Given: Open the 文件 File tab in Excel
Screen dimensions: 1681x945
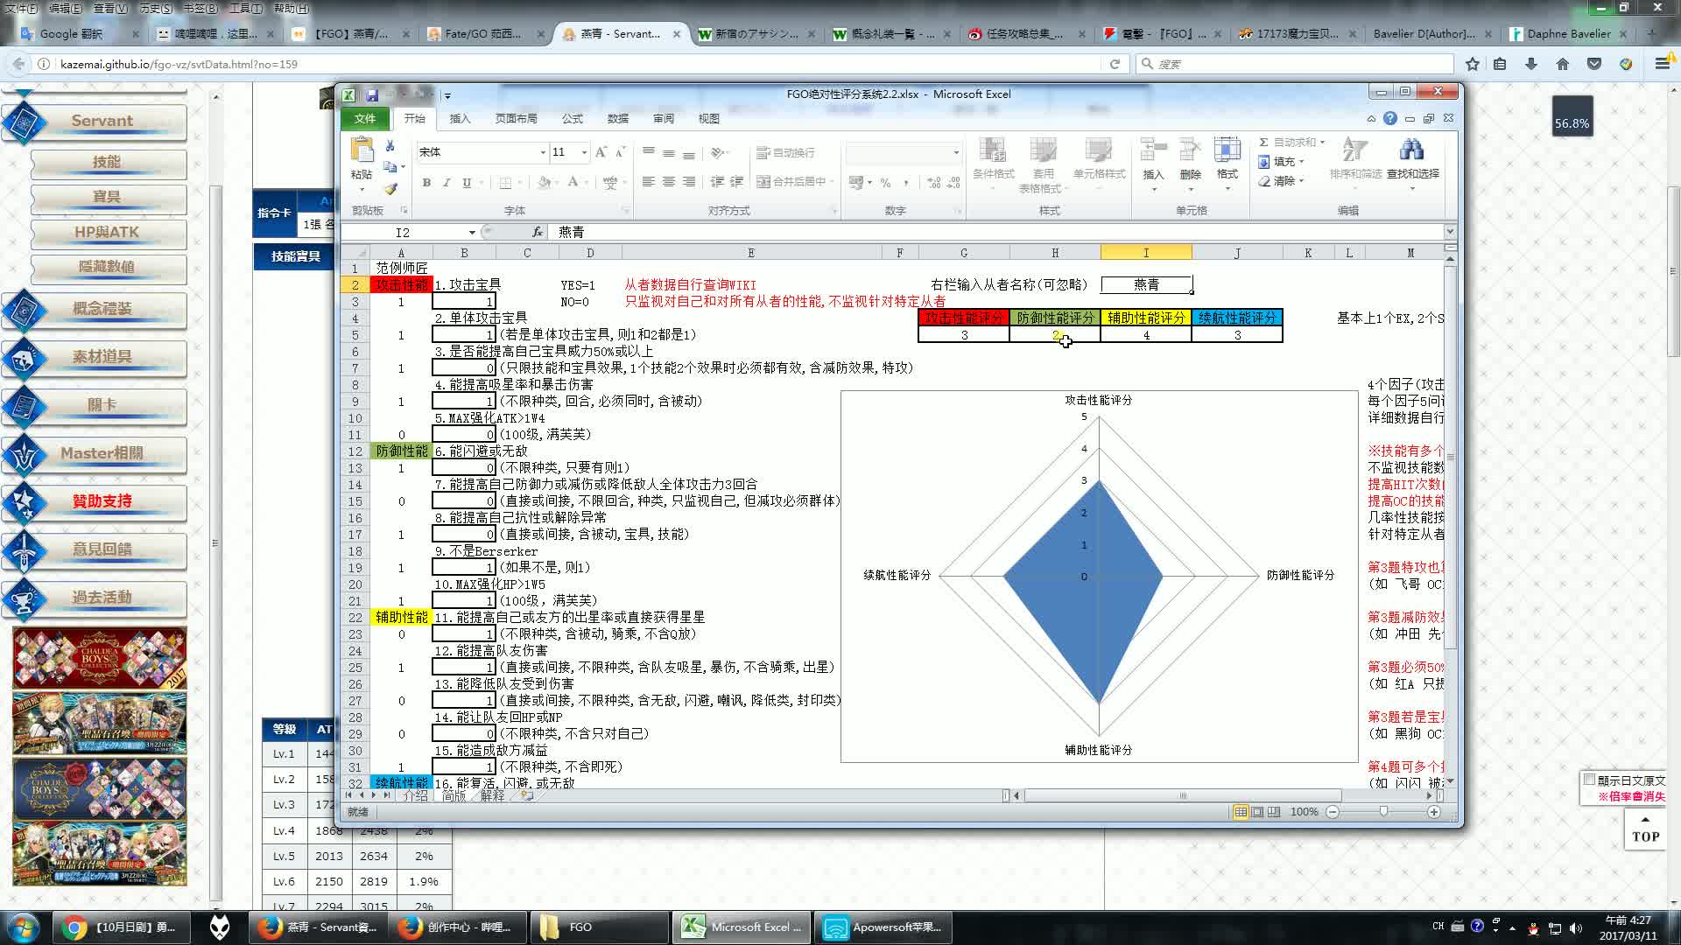Looking at the screenshot, I should pos(364,119).
